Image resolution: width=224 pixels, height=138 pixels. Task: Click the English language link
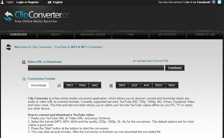[x=58, y=2]
